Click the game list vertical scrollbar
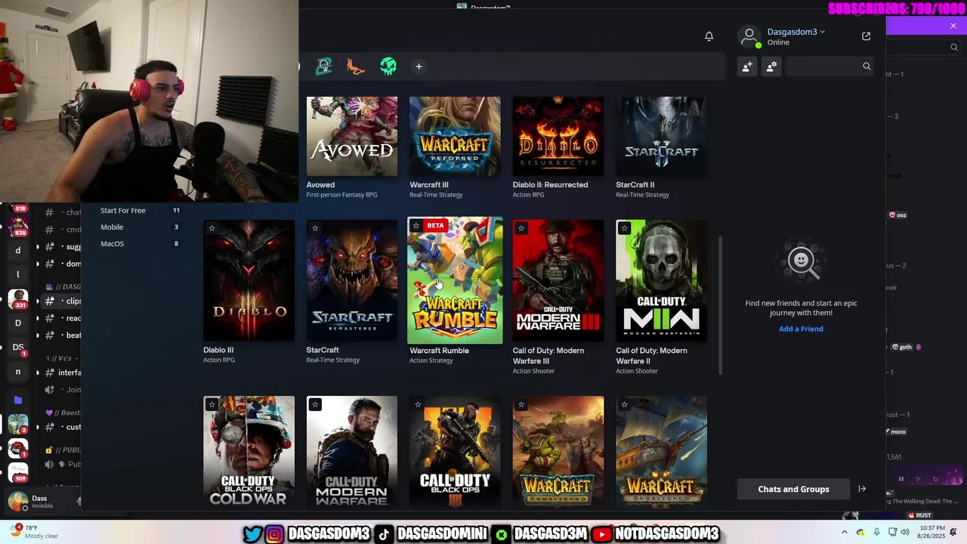This screenshot has height=544, width=967. point(720,304)
